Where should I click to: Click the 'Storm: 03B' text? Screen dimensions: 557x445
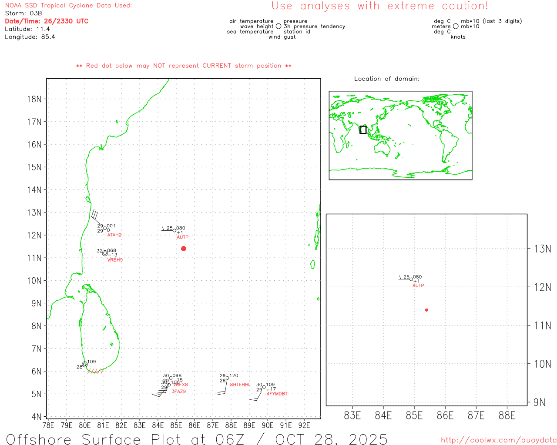click(23, 13)
